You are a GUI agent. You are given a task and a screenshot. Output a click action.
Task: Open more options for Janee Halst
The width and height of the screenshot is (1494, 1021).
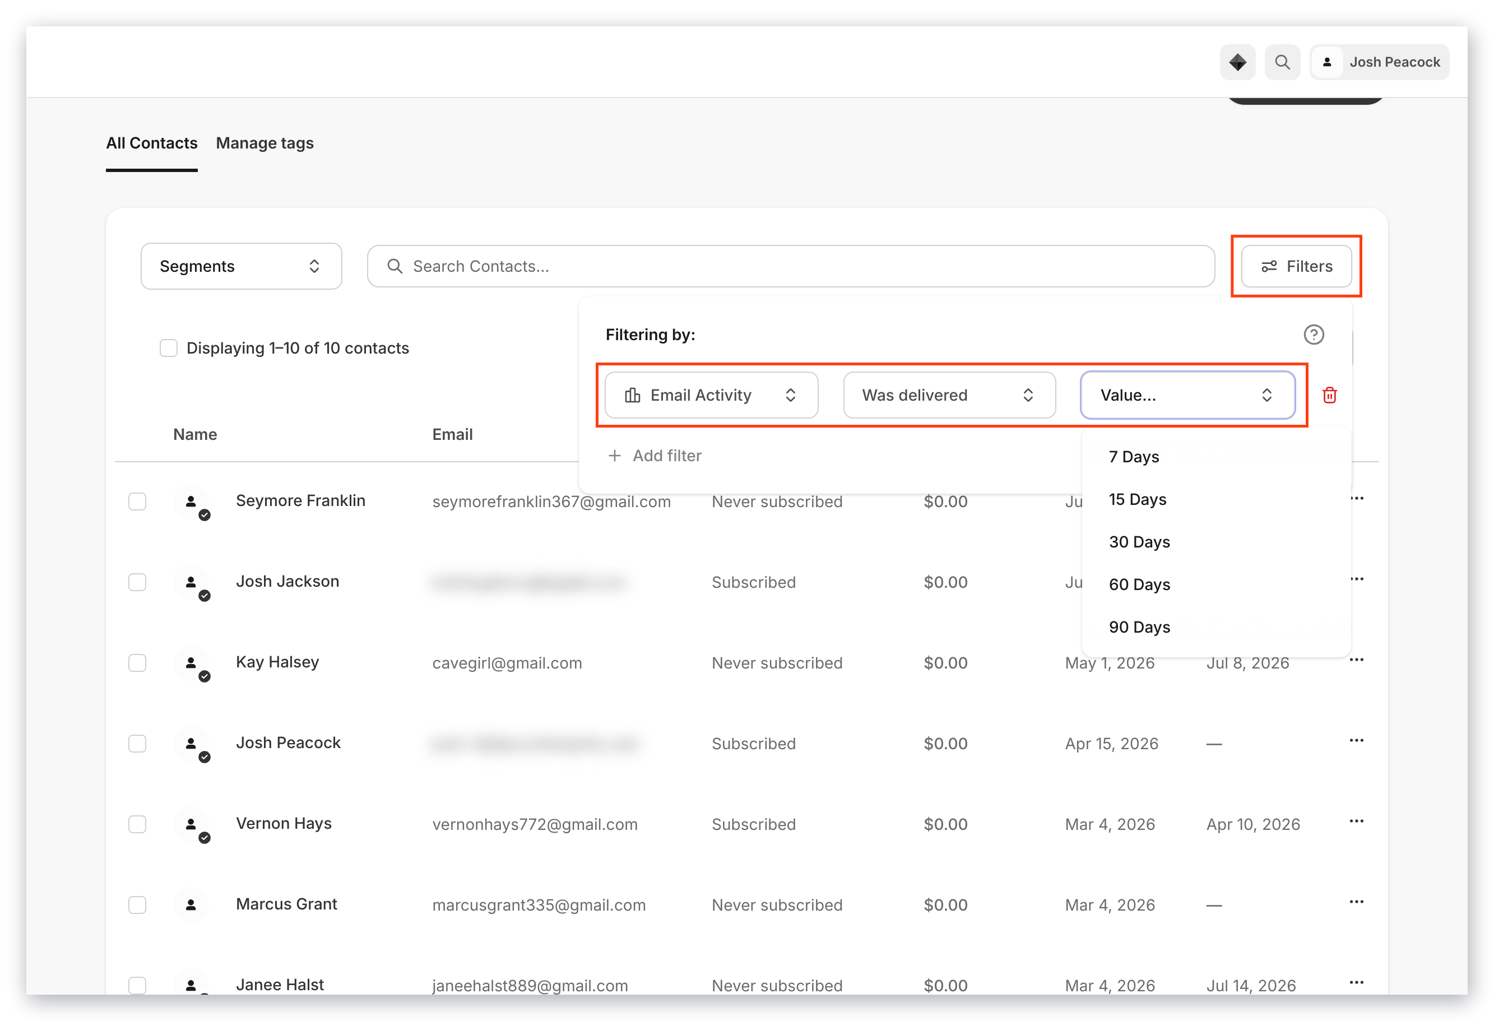1357,982
